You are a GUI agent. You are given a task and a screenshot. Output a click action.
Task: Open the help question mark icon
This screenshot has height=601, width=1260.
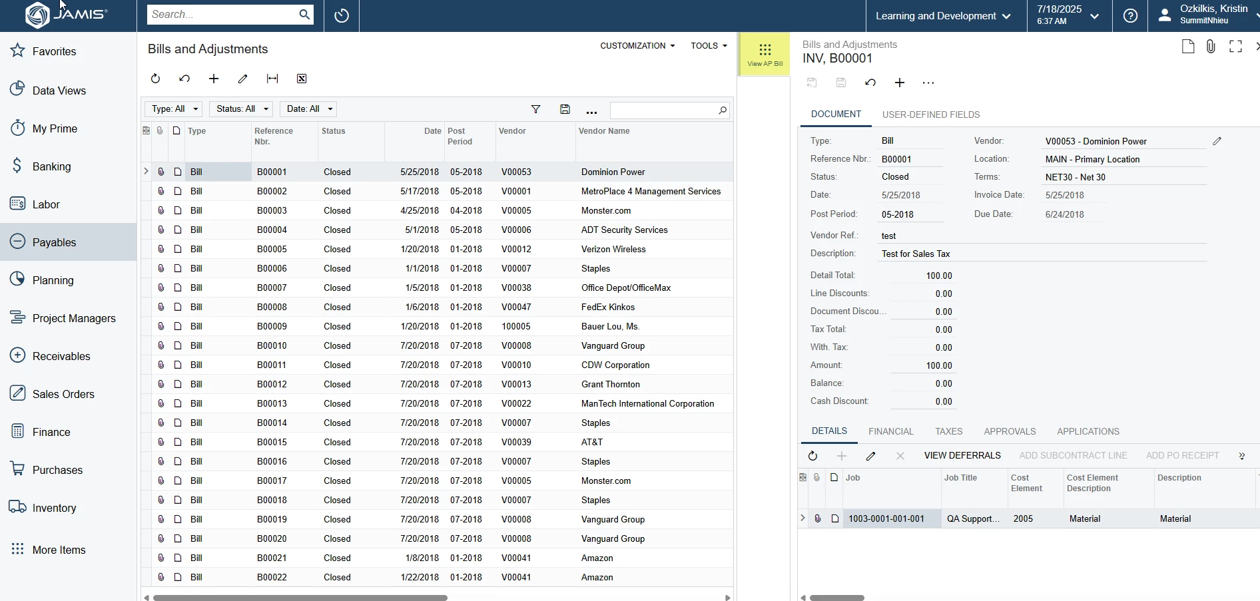(1130, 16)
